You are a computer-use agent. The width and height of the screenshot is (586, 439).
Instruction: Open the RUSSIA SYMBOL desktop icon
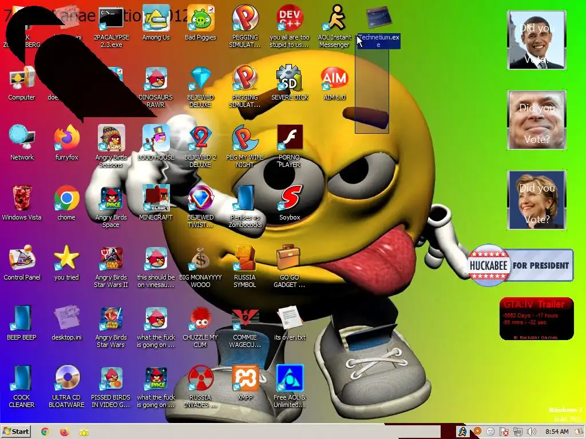pyautogui.click(x=245, y=267)
